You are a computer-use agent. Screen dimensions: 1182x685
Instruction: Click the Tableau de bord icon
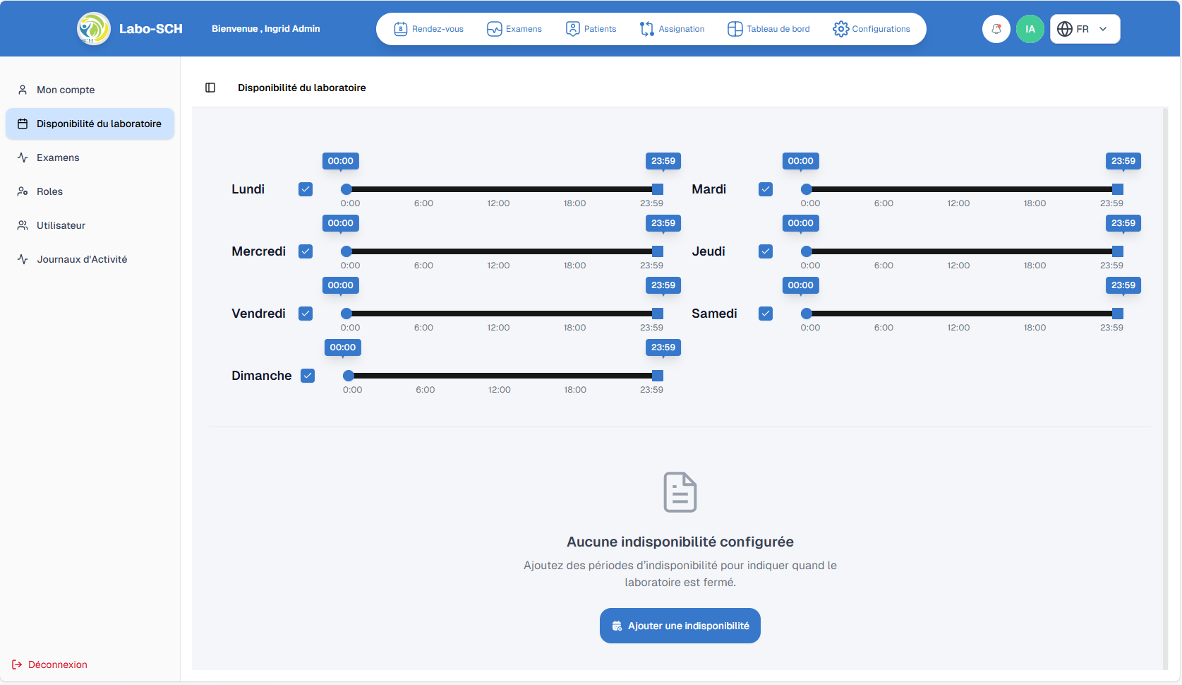735,29
